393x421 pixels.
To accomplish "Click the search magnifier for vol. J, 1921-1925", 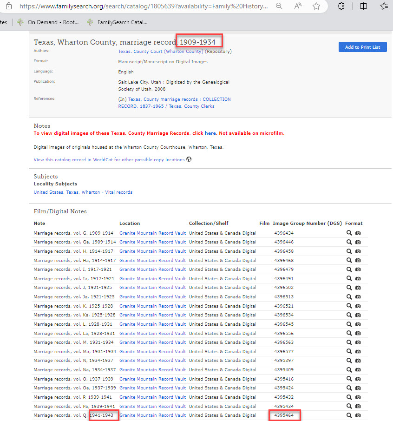I will click(349, 288).
